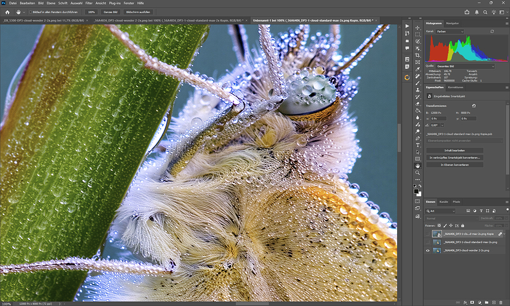This screenshot has width=510, height=306.
Task: Click the white background color swatch
Action: coord(419,194)
